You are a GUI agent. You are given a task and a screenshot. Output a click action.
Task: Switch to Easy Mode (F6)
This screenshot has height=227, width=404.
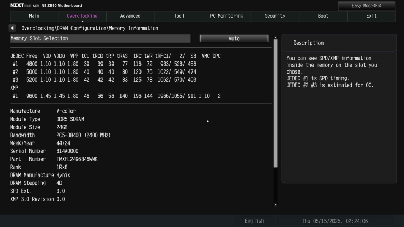[x=366, y=6]
